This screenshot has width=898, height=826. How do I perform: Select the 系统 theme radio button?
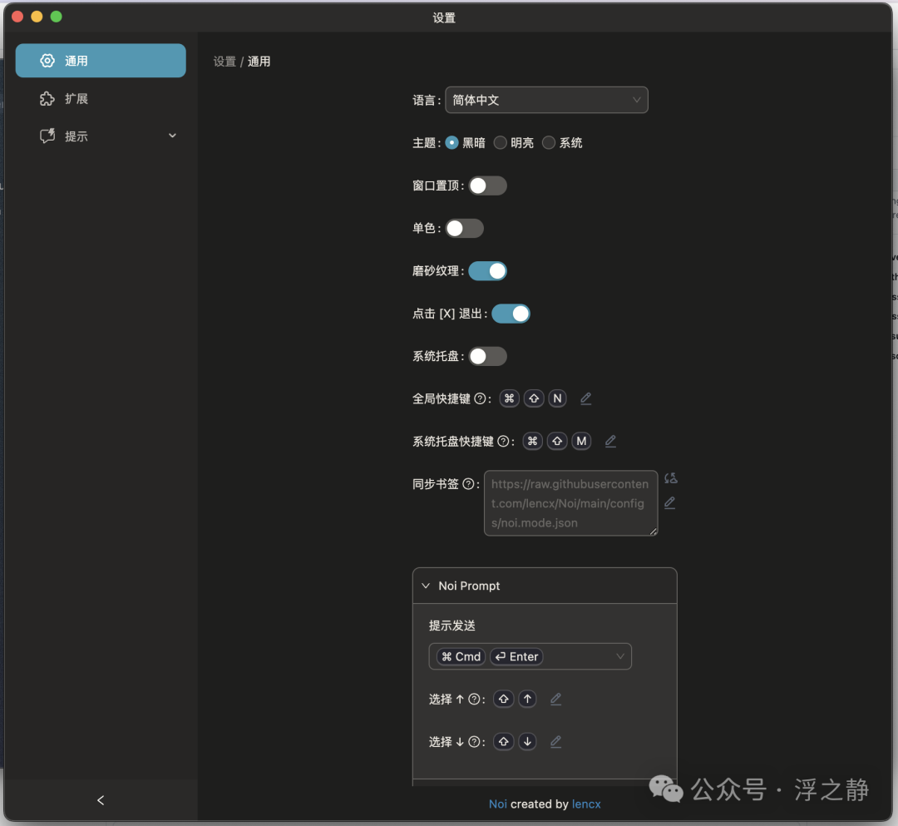549,142
